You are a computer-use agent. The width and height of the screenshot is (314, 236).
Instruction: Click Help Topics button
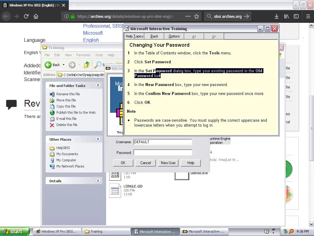(x=134, y=36)
